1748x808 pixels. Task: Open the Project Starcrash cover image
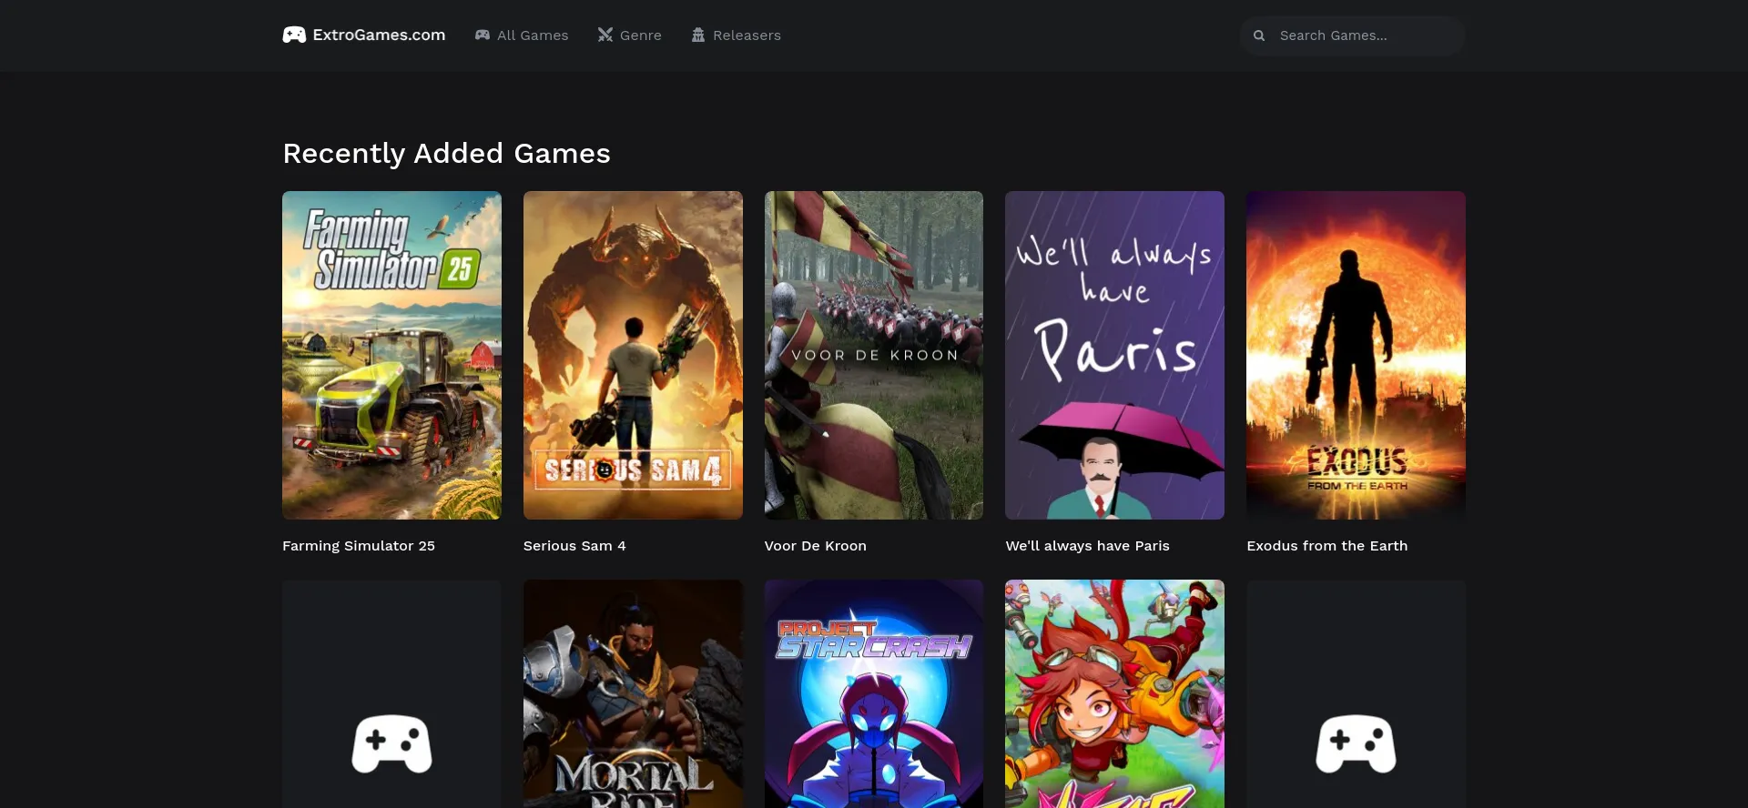click(874, 694)
